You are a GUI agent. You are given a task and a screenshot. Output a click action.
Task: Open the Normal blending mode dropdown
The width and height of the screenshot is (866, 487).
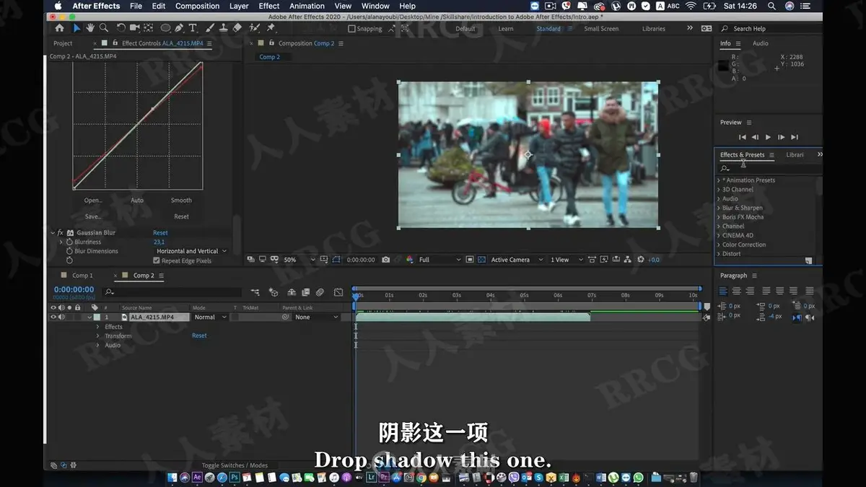(209, 317)
